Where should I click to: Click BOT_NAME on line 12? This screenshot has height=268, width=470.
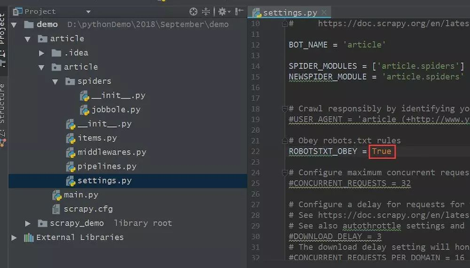point(308,45)
